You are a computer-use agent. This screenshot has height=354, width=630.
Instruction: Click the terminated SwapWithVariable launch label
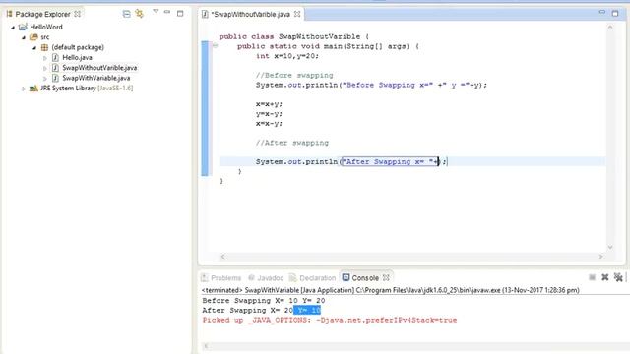(391, 290)
